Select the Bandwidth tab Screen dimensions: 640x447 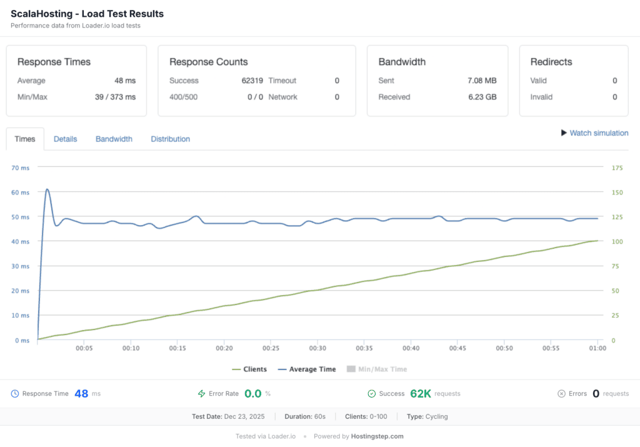(x=114, y=139)
